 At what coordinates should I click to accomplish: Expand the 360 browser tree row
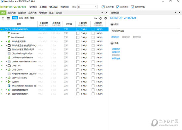click(6, 42)
